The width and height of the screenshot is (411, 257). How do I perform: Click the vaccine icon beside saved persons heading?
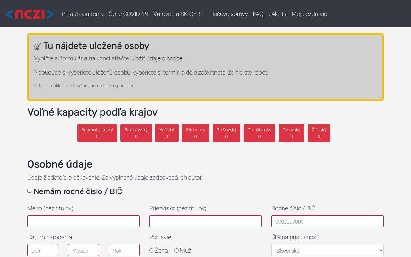pyautogui.click(x=38, y=46)
